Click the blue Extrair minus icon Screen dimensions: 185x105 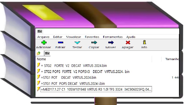click(60, 43)
